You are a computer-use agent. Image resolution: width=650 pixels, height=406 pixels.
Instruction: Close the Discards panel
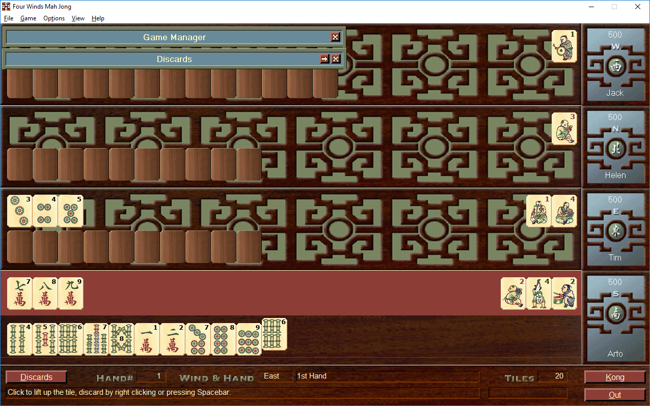point(336,59)
